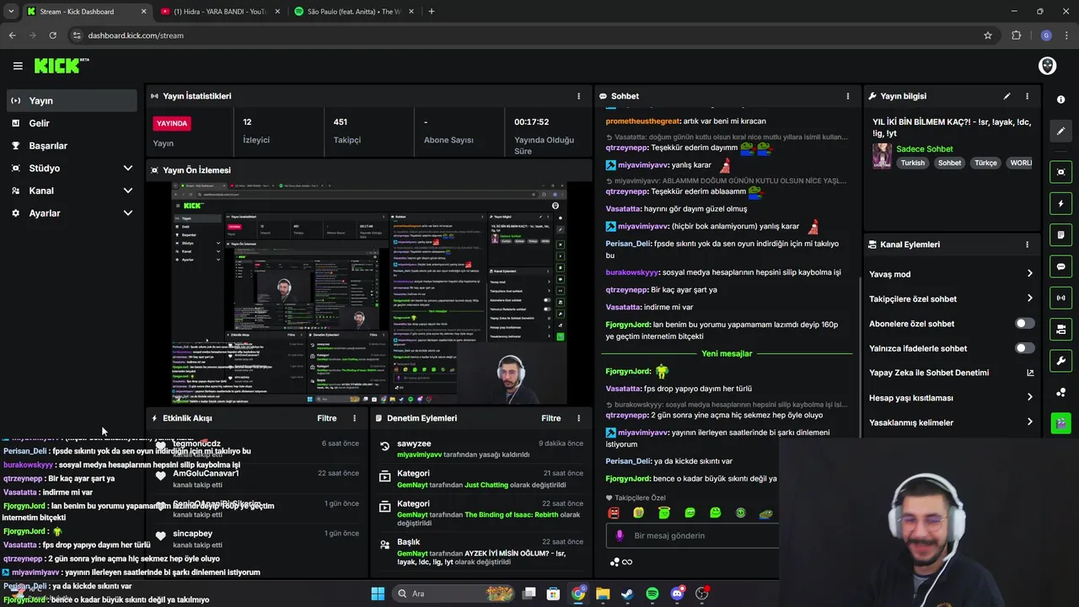Click the address bar showing dashboard.kick.com/stream
The height and width of the screenshot is (607, 1079).
click(x=136, y=35)
